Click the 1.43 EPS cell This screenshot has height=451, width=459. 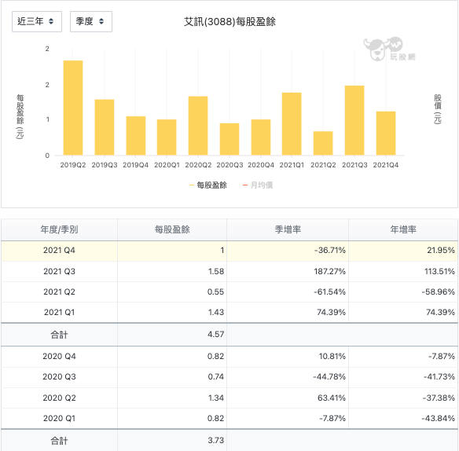172,313
